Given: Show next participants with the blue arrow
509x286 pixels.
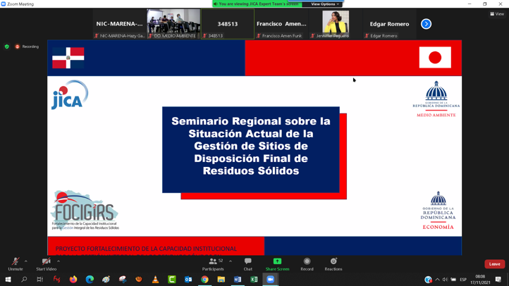Looking at the screenshot, I should click(x=426, y=24).
